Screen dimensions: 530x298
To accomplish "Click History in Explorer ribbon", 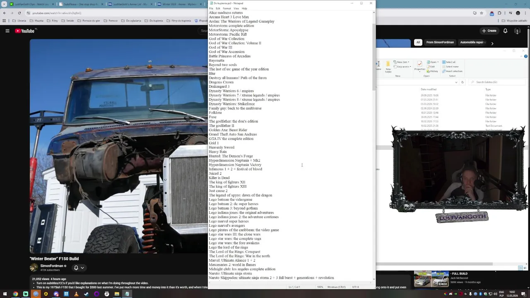I will point(433,71).
